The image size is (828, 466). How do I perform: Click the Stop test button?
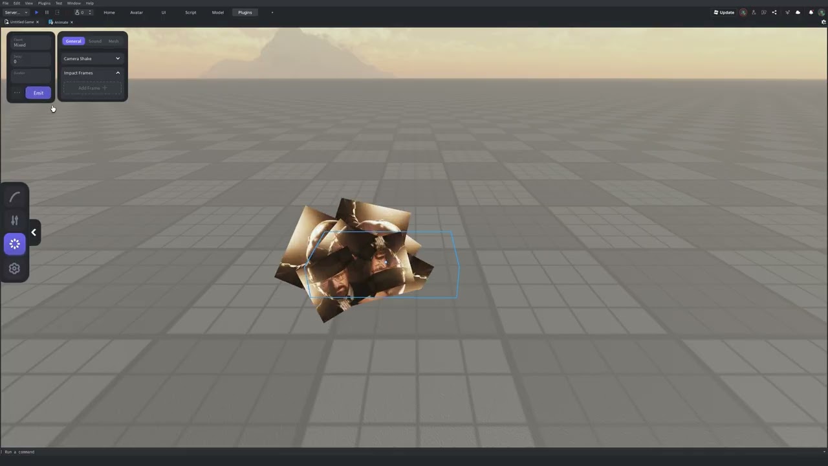tap(57, 12)
